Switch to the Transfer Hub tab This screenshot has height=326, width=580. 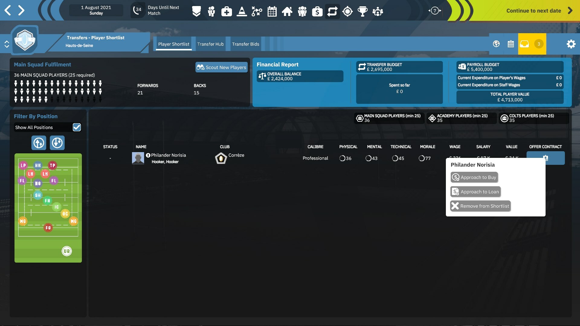point(210,44)
